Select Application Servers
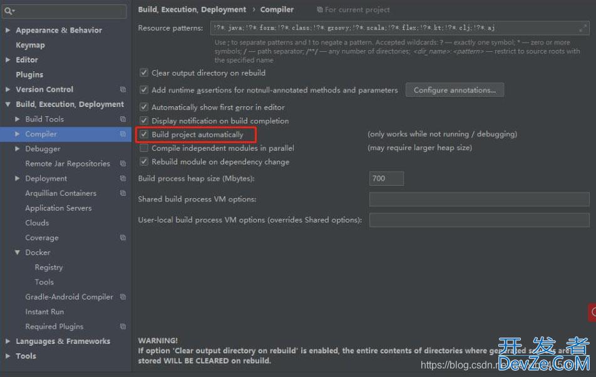This screenshot has height=377, width=596. click(x=58, y=208)
